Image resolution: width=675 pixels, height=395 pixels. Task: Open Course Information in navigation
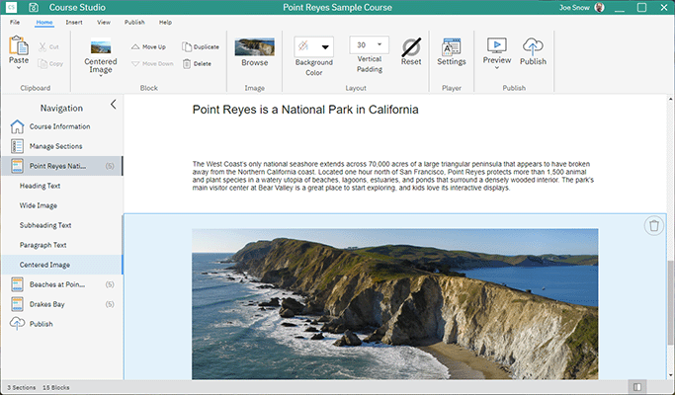click(x=60, y=126)
